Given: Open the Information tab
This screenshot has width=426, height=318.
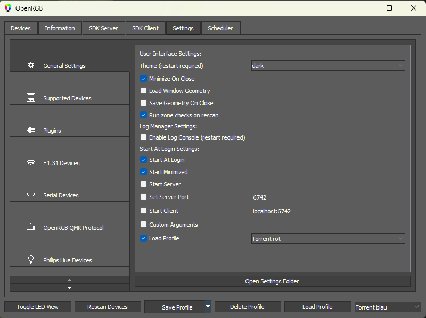Looking at the screenshot, I should pyautogui.click(x=60, y=28).
